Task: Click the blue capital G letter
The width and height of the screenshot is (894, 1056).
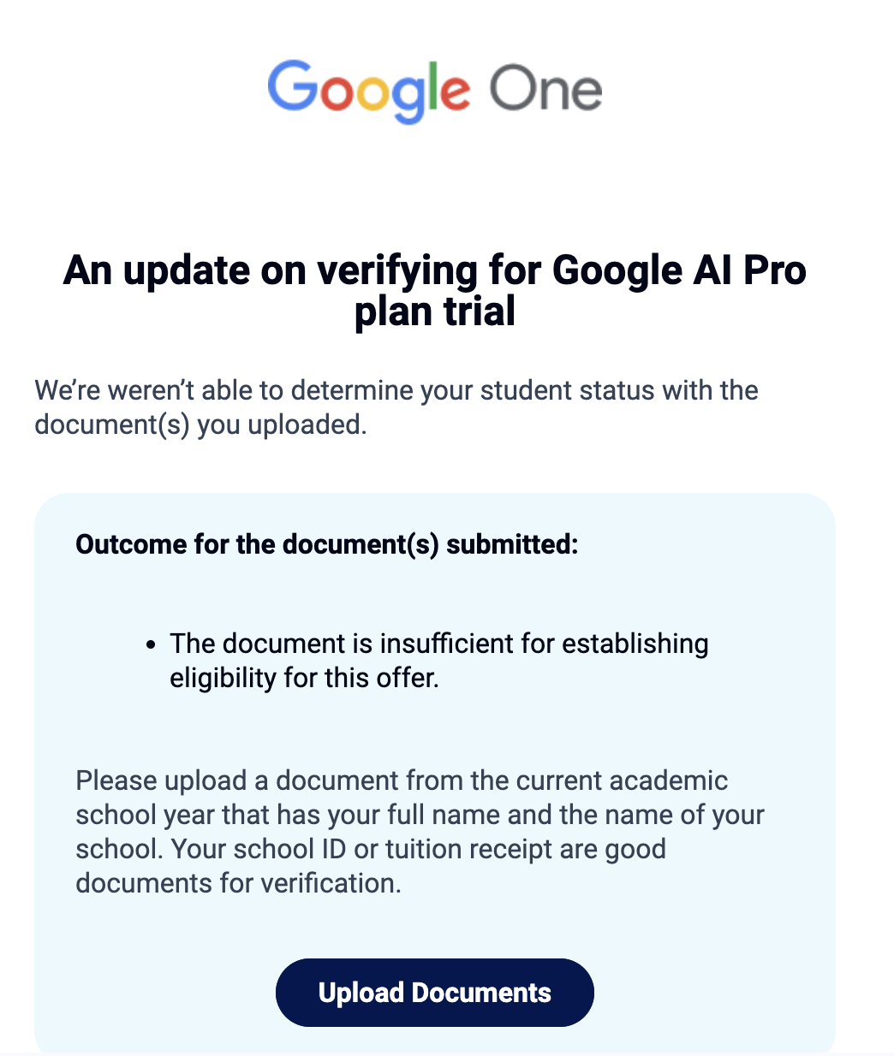Action: point(292,86)
